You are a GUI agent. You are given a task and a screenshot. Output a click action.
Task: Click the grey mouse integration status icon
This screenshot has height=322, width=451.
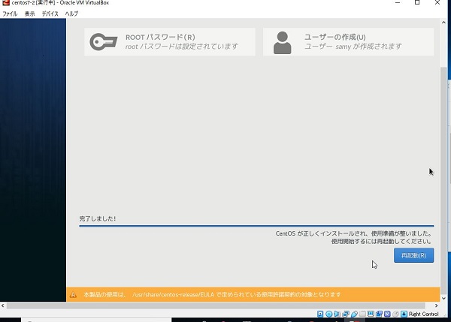[x=396, y=314]
